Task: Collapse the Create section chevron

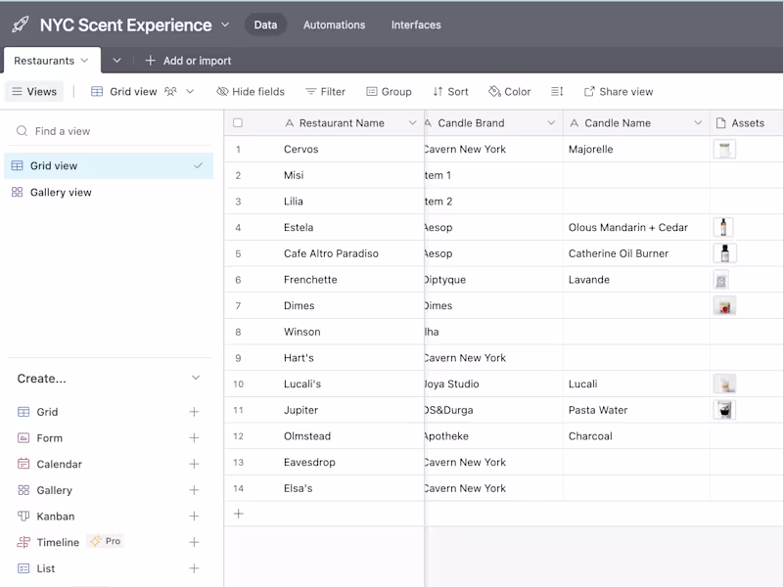Action: [x=196, y=378]
